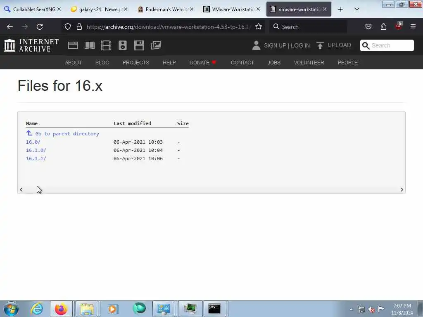Viewport: 423px width, 317px height.
Task: Go back with browser back arrow
Action: [x=10, y=27]
